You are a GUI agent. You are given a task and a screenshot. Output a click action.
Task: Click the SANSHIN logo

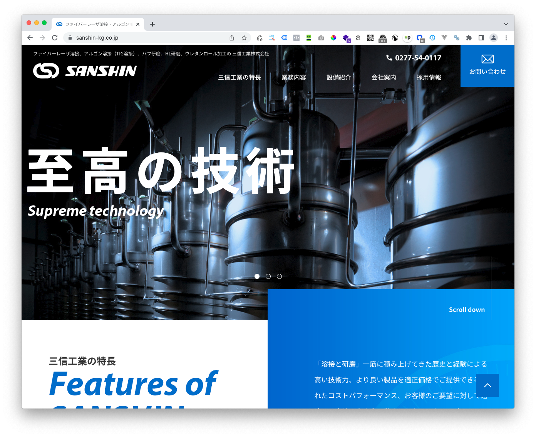click(x=85, y=71)
